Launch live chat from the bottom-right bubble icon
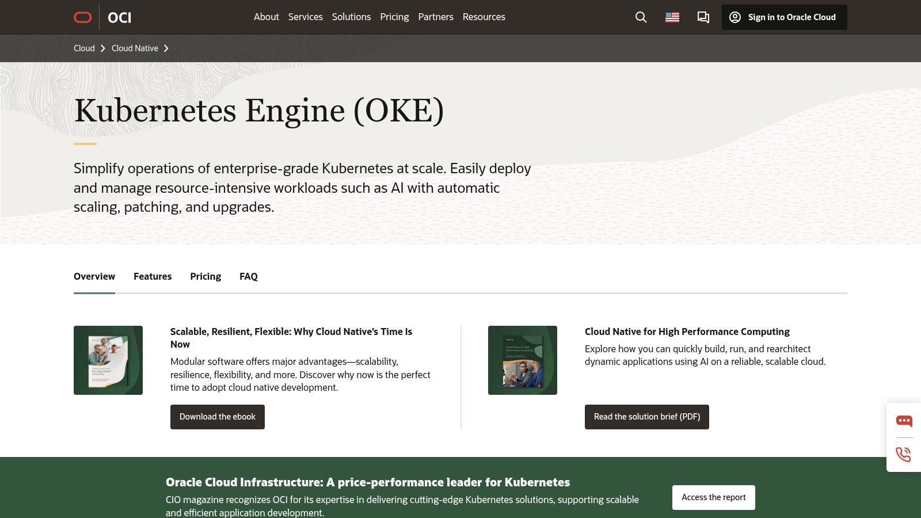 904,421
